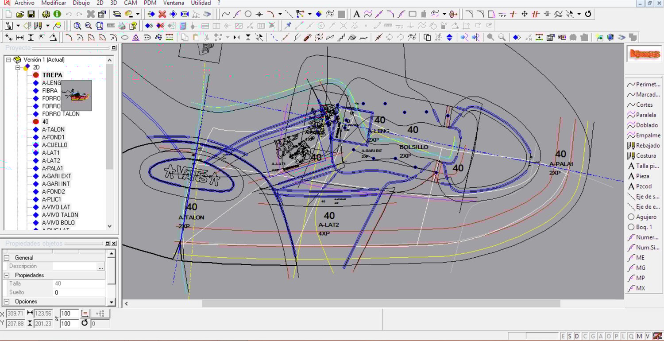Select the circle drawing tool
The width and height of the screenshot is (664, 341).
point(248,14)
